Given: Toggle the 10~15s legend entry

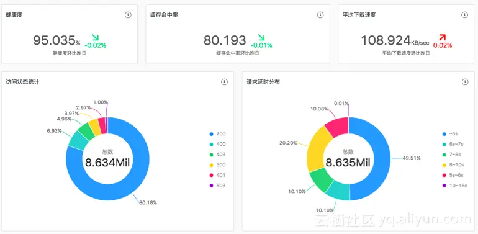Looking at the screenshot, I should point(454,186).
